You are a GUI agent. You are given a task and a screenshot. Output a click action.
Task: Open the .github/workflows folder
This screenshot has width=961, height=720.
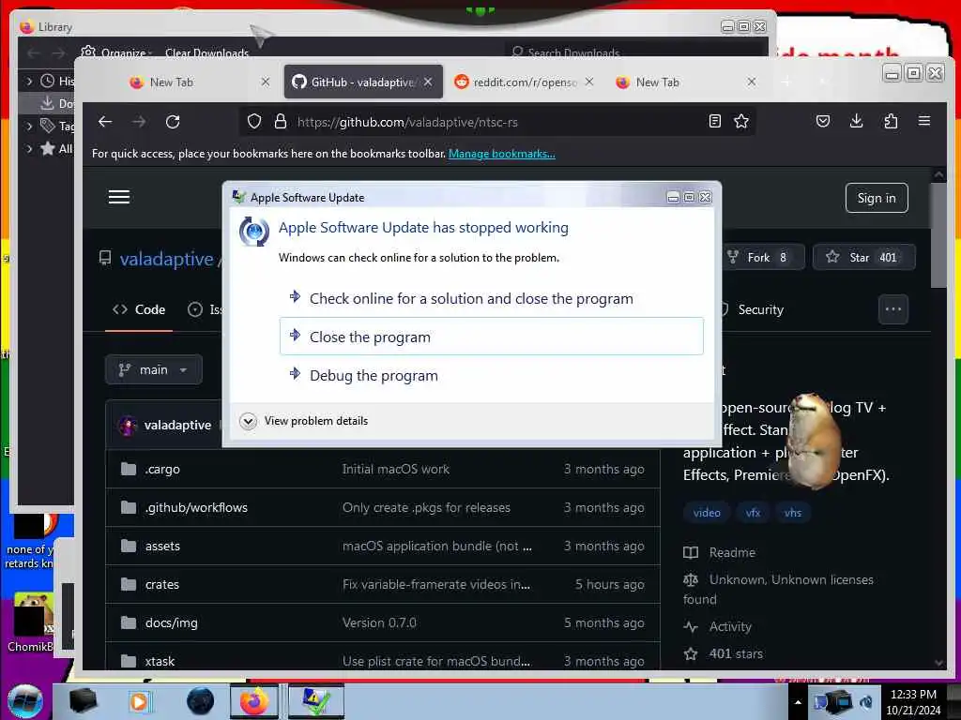pos(196,507)
